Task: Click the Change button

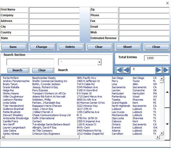Action: 42,47
